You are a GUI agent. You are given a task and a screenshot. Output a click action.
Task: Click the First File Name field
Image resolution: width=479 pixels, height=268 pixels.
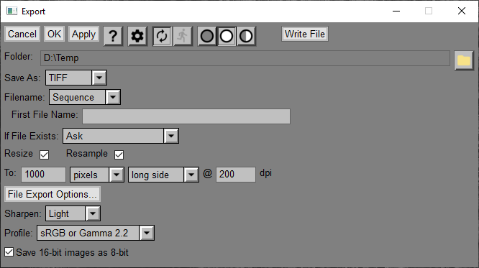(186, 116)
